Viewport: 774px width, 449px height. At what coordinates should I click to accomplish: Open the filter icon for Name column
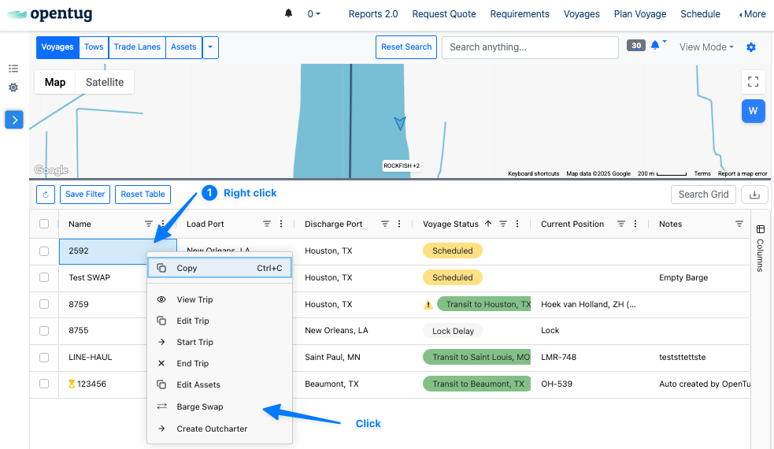149,224
